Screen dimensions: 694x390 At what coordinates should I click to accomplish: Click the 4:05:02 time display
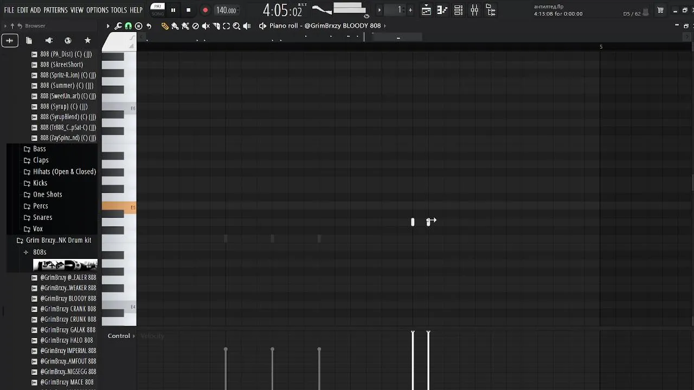click(282, 10)
